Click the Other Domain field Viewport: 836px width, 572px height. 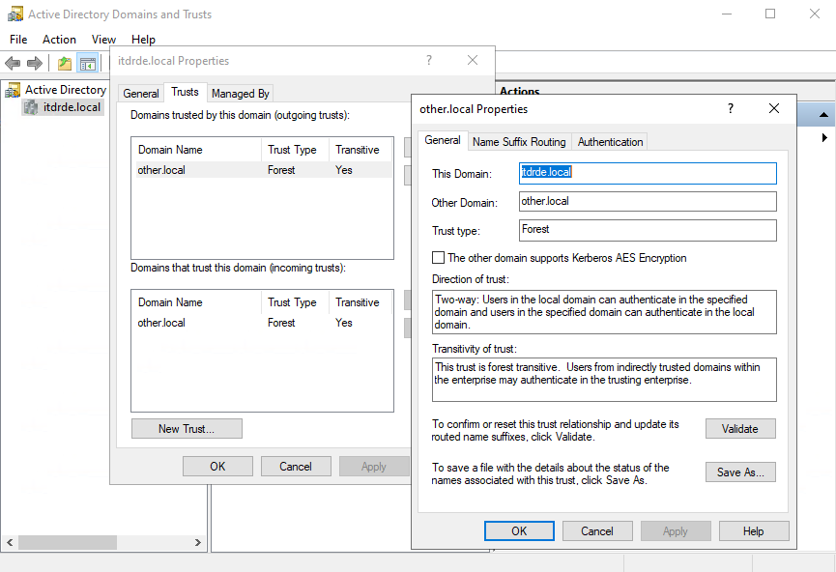tap(648, 202)
